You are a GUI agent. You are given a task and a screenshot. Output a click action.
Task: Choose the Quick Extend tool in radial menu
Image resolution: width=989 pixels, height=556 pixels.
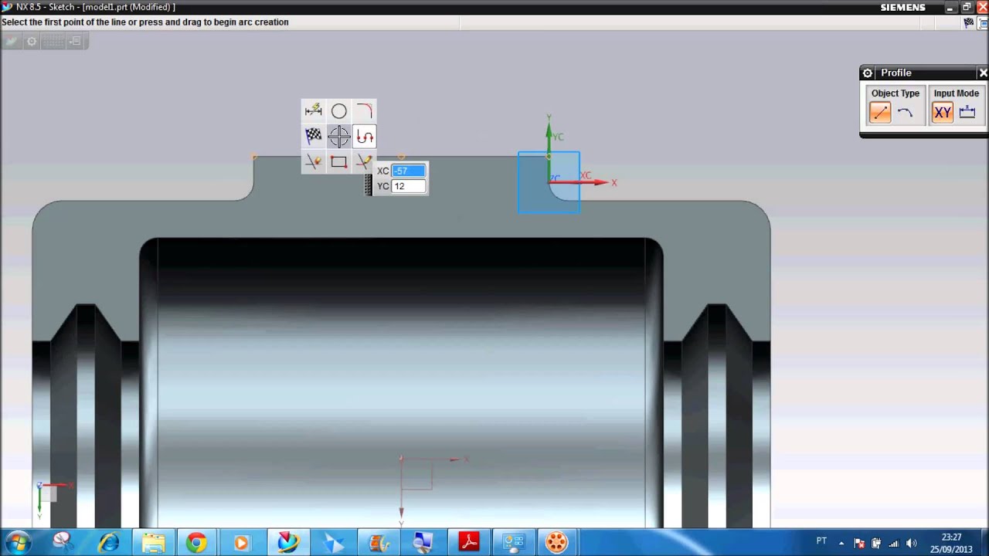click(x=363, y=161)
